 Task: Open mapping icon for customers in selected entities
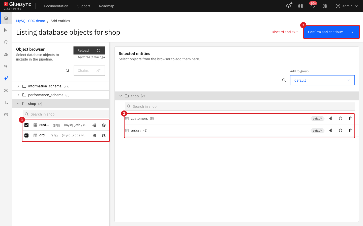[330, 119]
